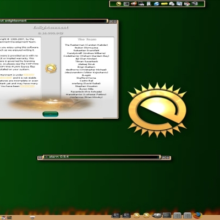
Task: Click the gold Enlightenment logo inside the About dialog
Action: tap(51, 68)
